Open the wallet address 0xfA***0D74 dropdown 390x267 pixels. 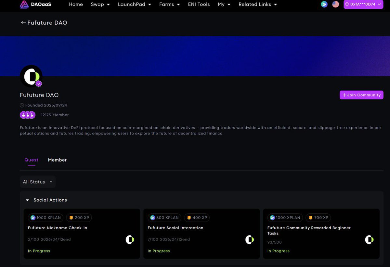point(363,5)
